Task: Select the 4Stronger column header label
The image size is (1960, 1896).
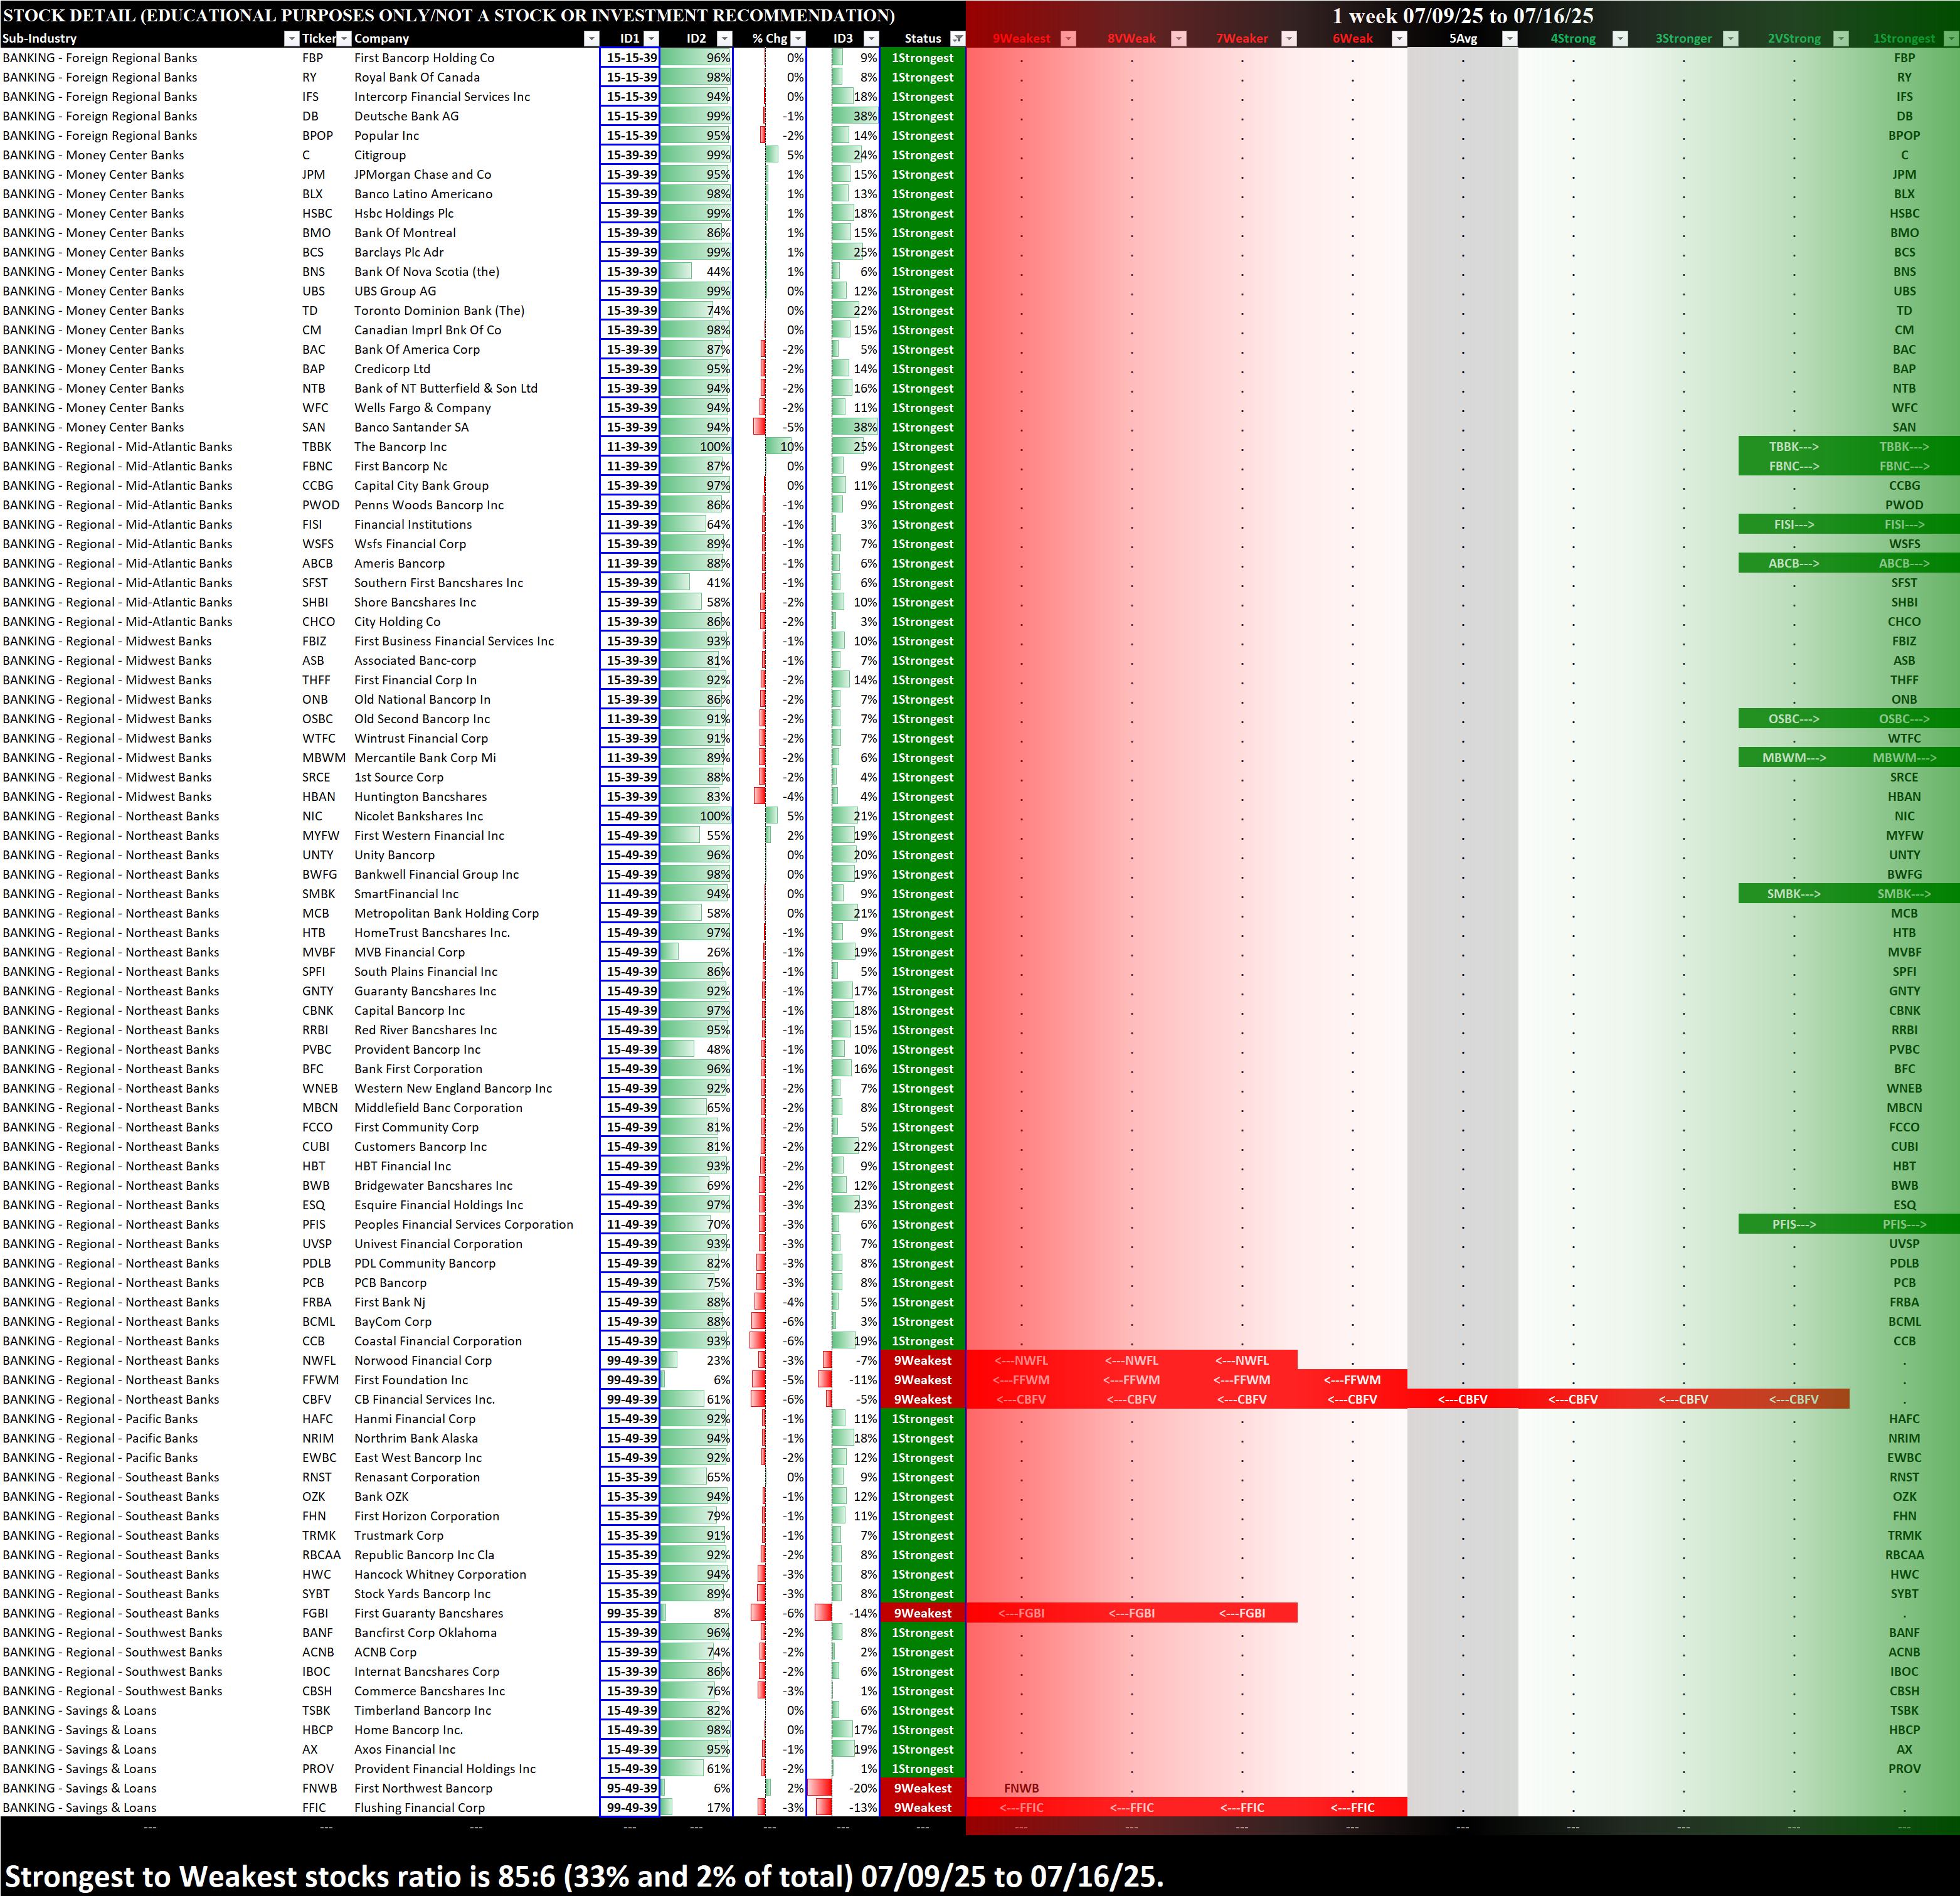Action: point(1572,39)
